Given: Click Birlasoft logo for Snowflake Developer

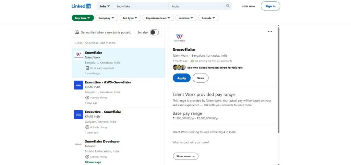Looking at the screenshot, I should point(78,144).
